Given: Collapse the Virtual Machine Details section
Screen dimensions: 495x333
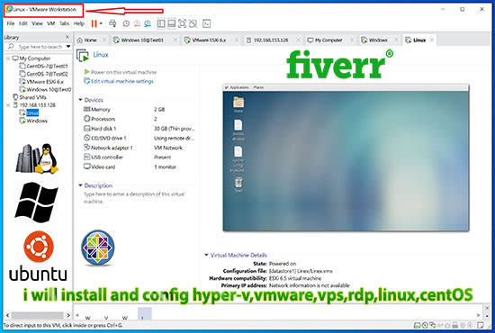Looking at the screenshot, I should point(206,255).
